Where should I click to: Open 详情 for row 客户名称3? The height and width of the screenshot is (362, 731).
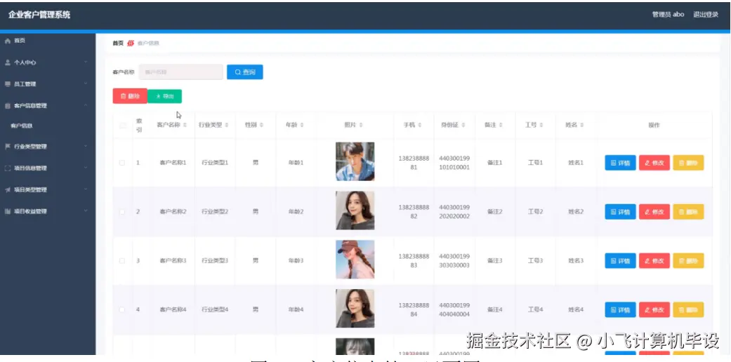620,260
